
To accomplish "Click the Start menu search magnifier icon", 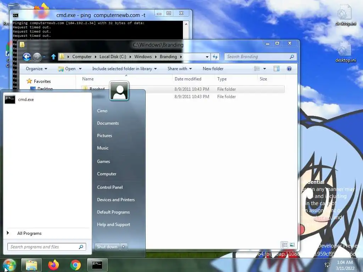I will click(81, 247).
